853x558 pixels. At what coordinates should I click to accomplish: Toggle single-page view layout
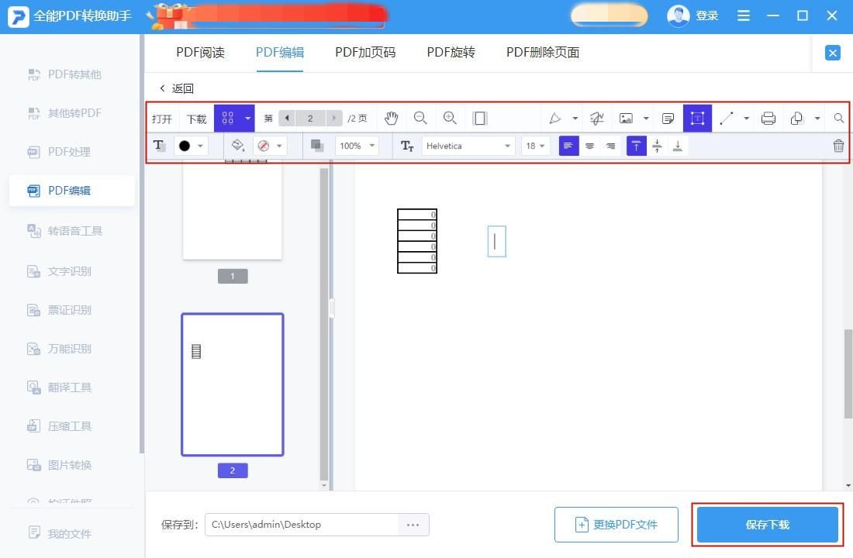479,118
